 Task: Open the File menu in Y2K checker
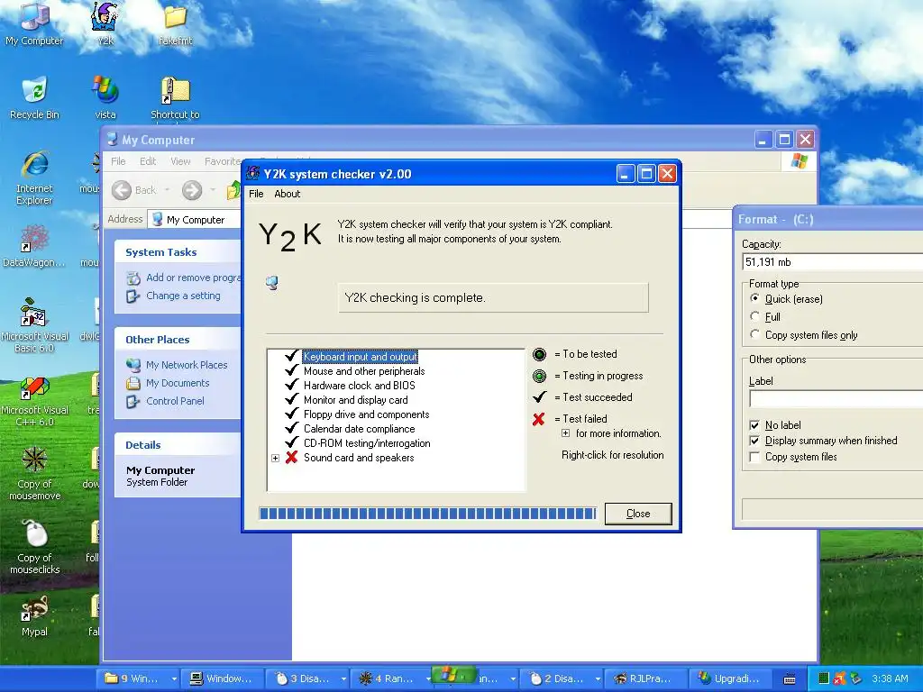[256, 194]
